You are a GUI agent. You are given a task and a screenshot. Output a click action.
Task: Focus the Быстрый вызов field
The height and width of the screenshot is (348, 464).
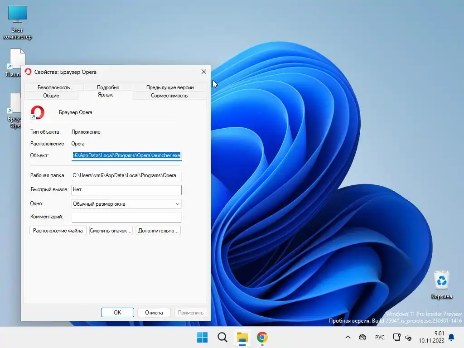(x=126, y=190)
